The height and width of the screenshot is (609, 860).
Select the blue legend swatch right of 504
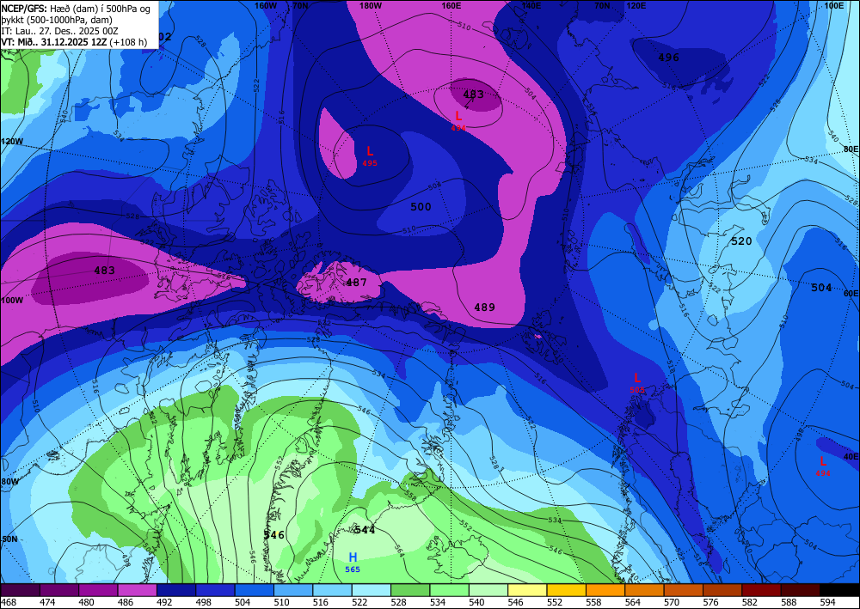(x=255, y=590)
